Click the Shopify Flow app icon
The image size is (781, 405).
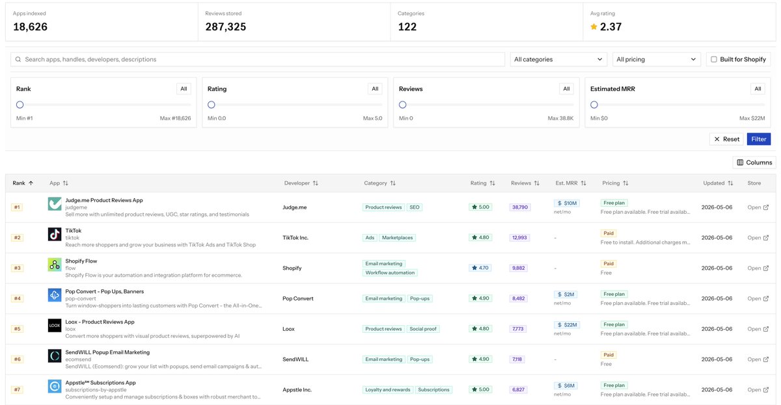click(x=55, y=265)
